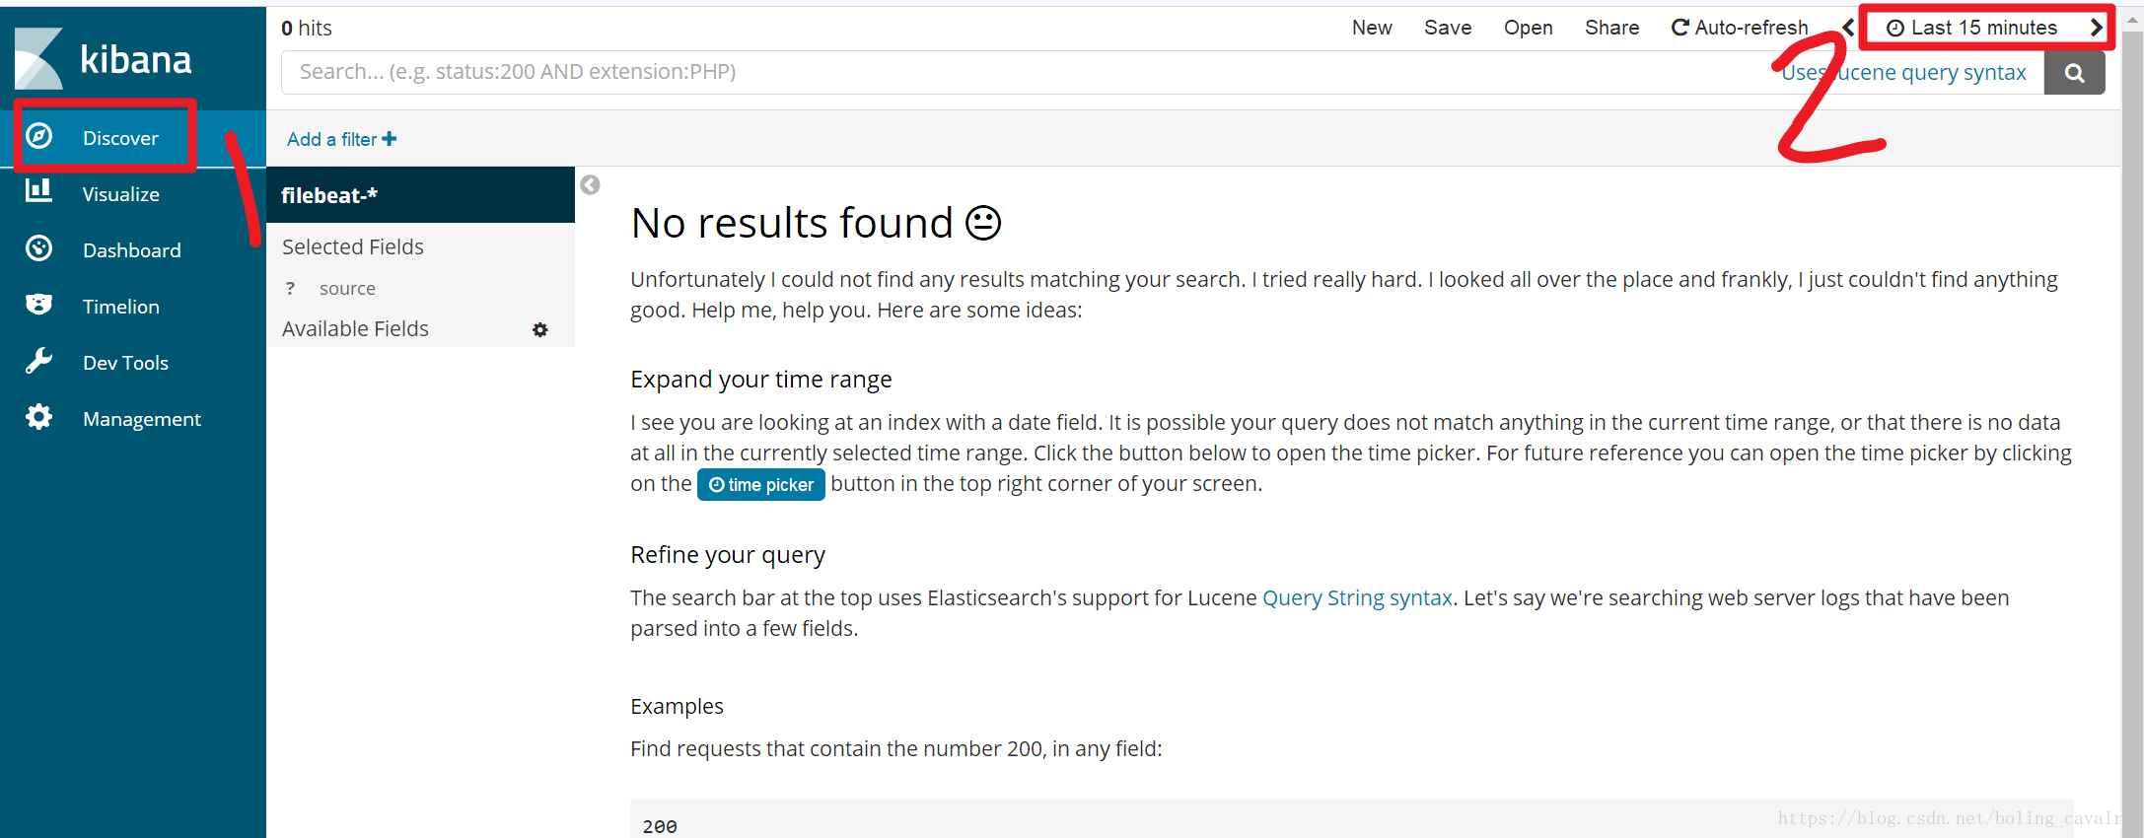Open the Uses lucene query syntax link
This screenshot has width=2144, height=838.
pyautogui.click(x=1903, y=72)
